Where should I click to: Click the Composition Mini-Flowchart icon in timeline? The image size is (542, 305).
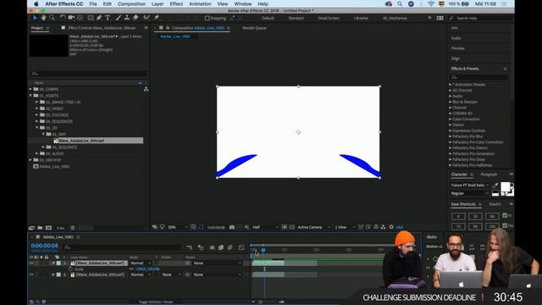pos(190,247)
